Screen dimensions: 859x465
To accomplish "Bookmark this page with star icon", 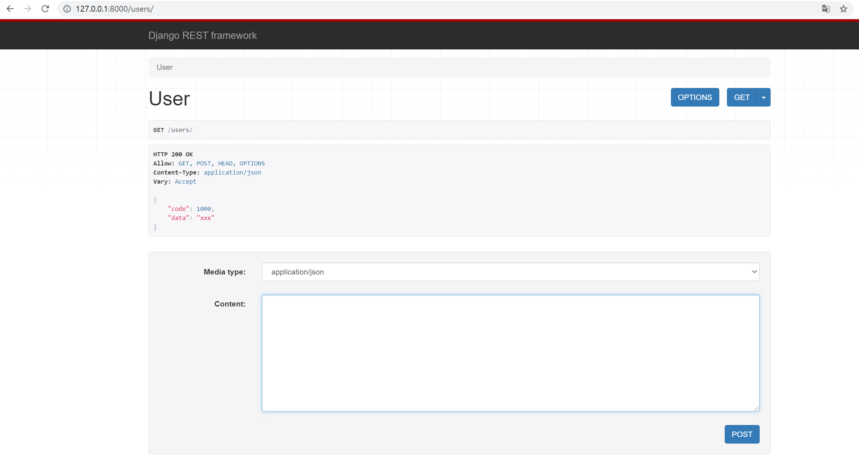I will coord(843,9).
